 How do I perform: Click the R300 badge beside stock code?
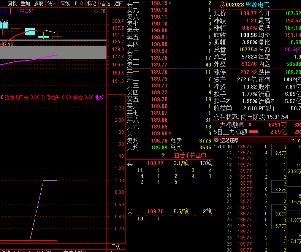pyautogui.click(x=222, y=5)
